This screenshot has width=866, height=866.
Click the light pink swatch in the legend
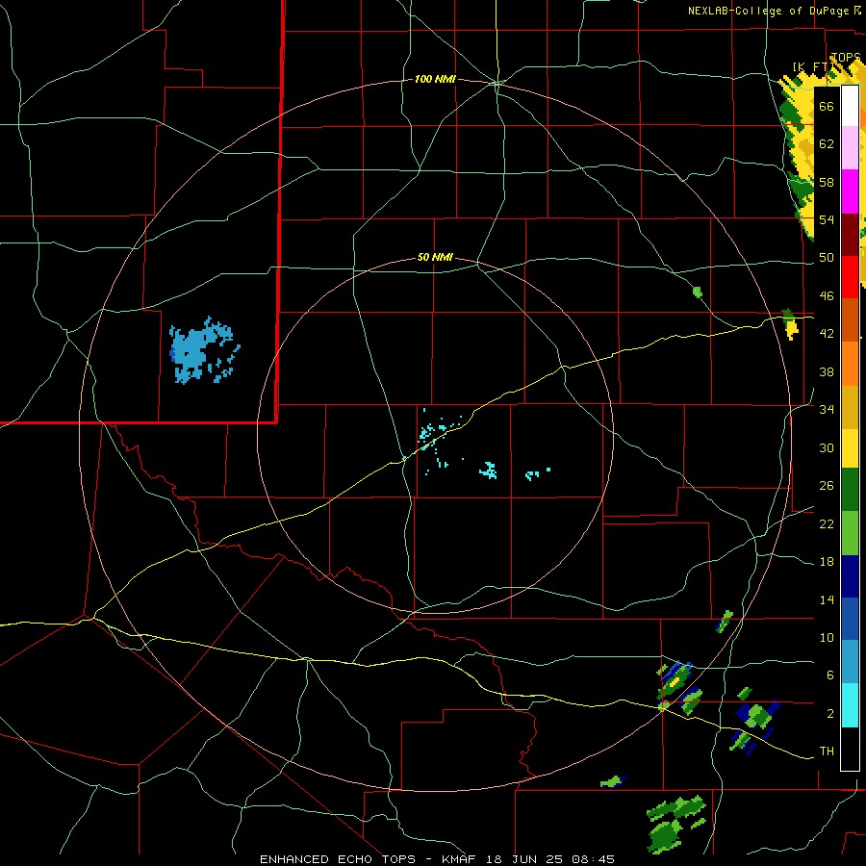(850, 148)
